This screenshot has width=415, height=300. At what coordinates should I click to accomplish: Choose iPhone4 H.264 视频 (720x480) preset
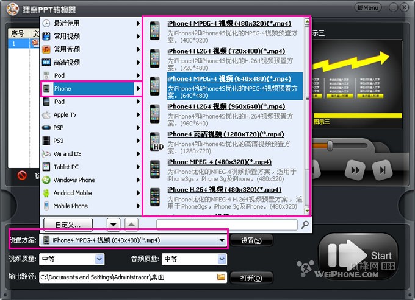click(x=224, y=59)
